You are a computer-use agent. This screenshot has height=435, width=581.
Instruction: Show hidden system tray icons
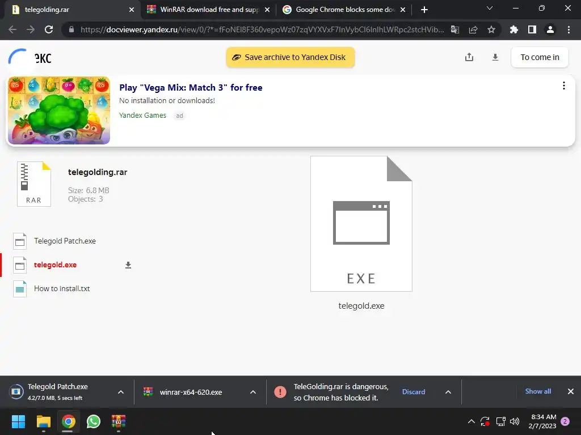coord(471,421)
